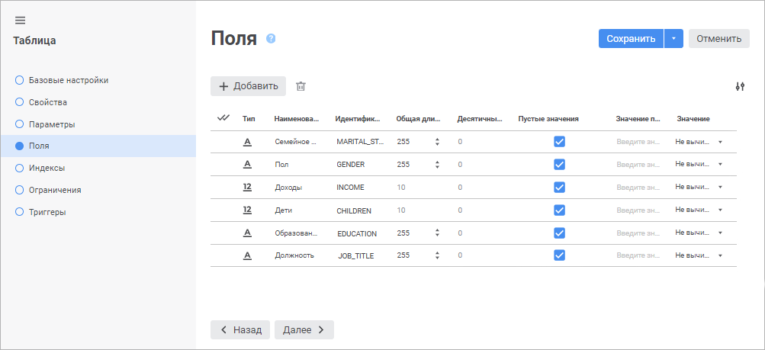The width and height of the screenshot is (765, 350).
Task: Open the Базовые настройки section
Action: pyautogui.click(x=68, y=79)
